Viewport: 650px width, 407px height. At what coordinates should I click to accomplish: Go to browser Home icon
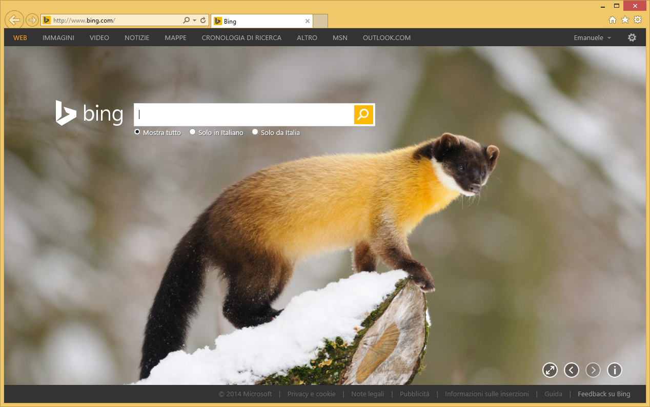(x=612, y=20)
